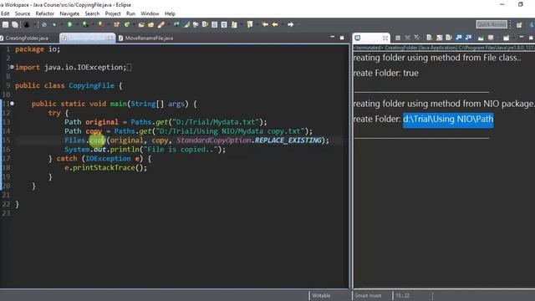The height and width of the screenshot is (301, 535).
Task: Open Back navigation history dropdown arrow
Action: coord(283,24)
